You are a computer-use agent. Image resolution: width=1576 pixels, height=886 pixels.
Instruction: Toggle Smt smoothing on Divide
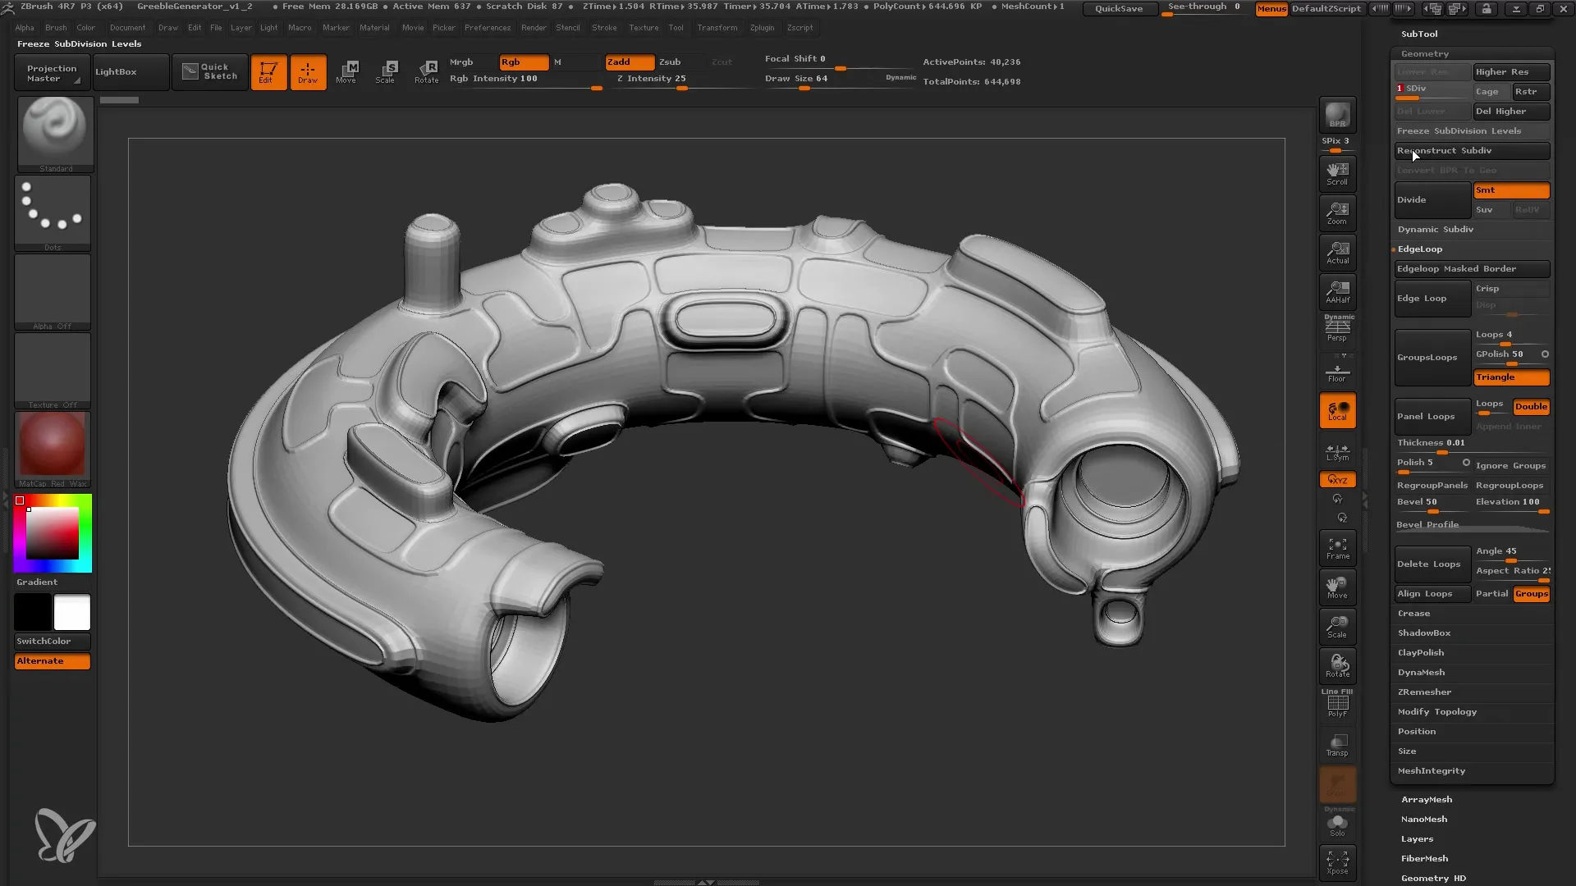(1511, 190)
